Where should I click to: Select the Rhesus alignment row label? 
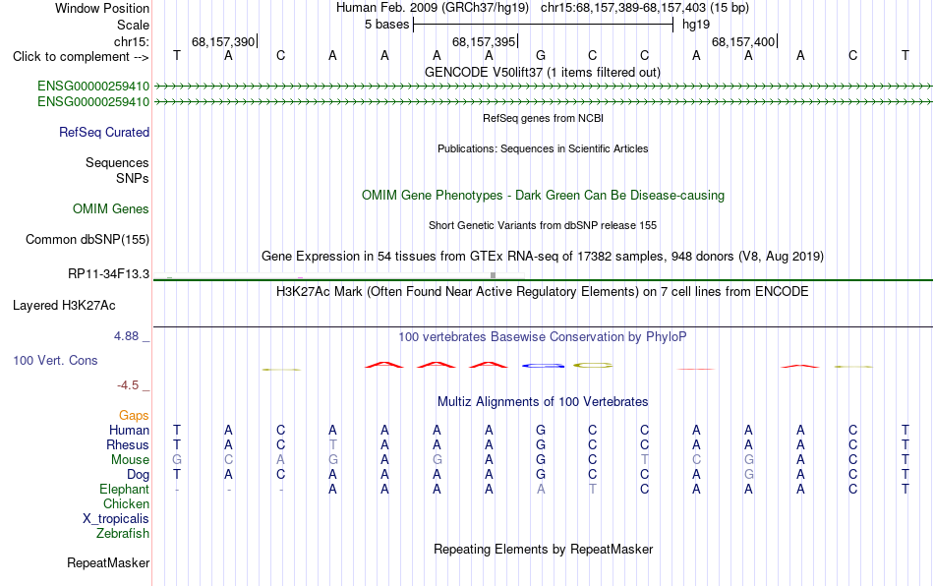pos(128,444)
